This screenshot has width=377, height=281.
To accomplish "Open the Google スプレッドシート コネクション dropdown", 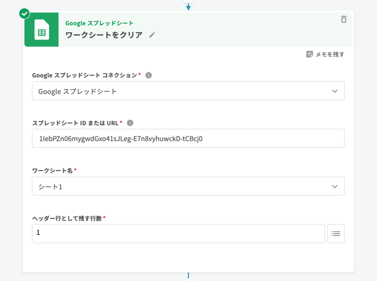I will [180, 91].
